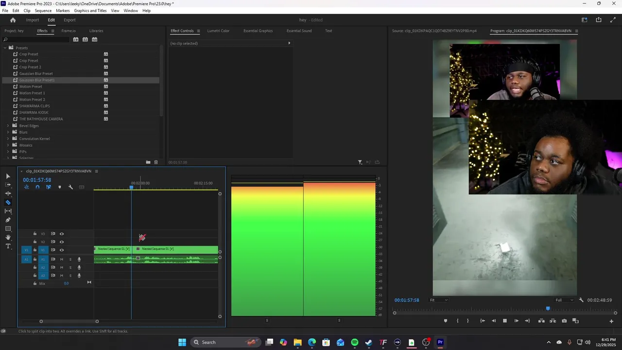Expand the Convolution Kernel folder
This screenshot has height=350, width=622.
click(x=8, y=139)
